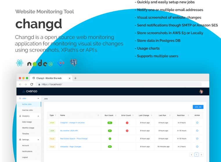Select Active Jobs in the sidebar

pyautogui.click(x=29, y=104)
